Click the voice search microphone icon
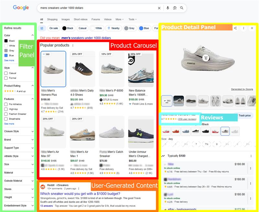 click(x=168, y=8)
